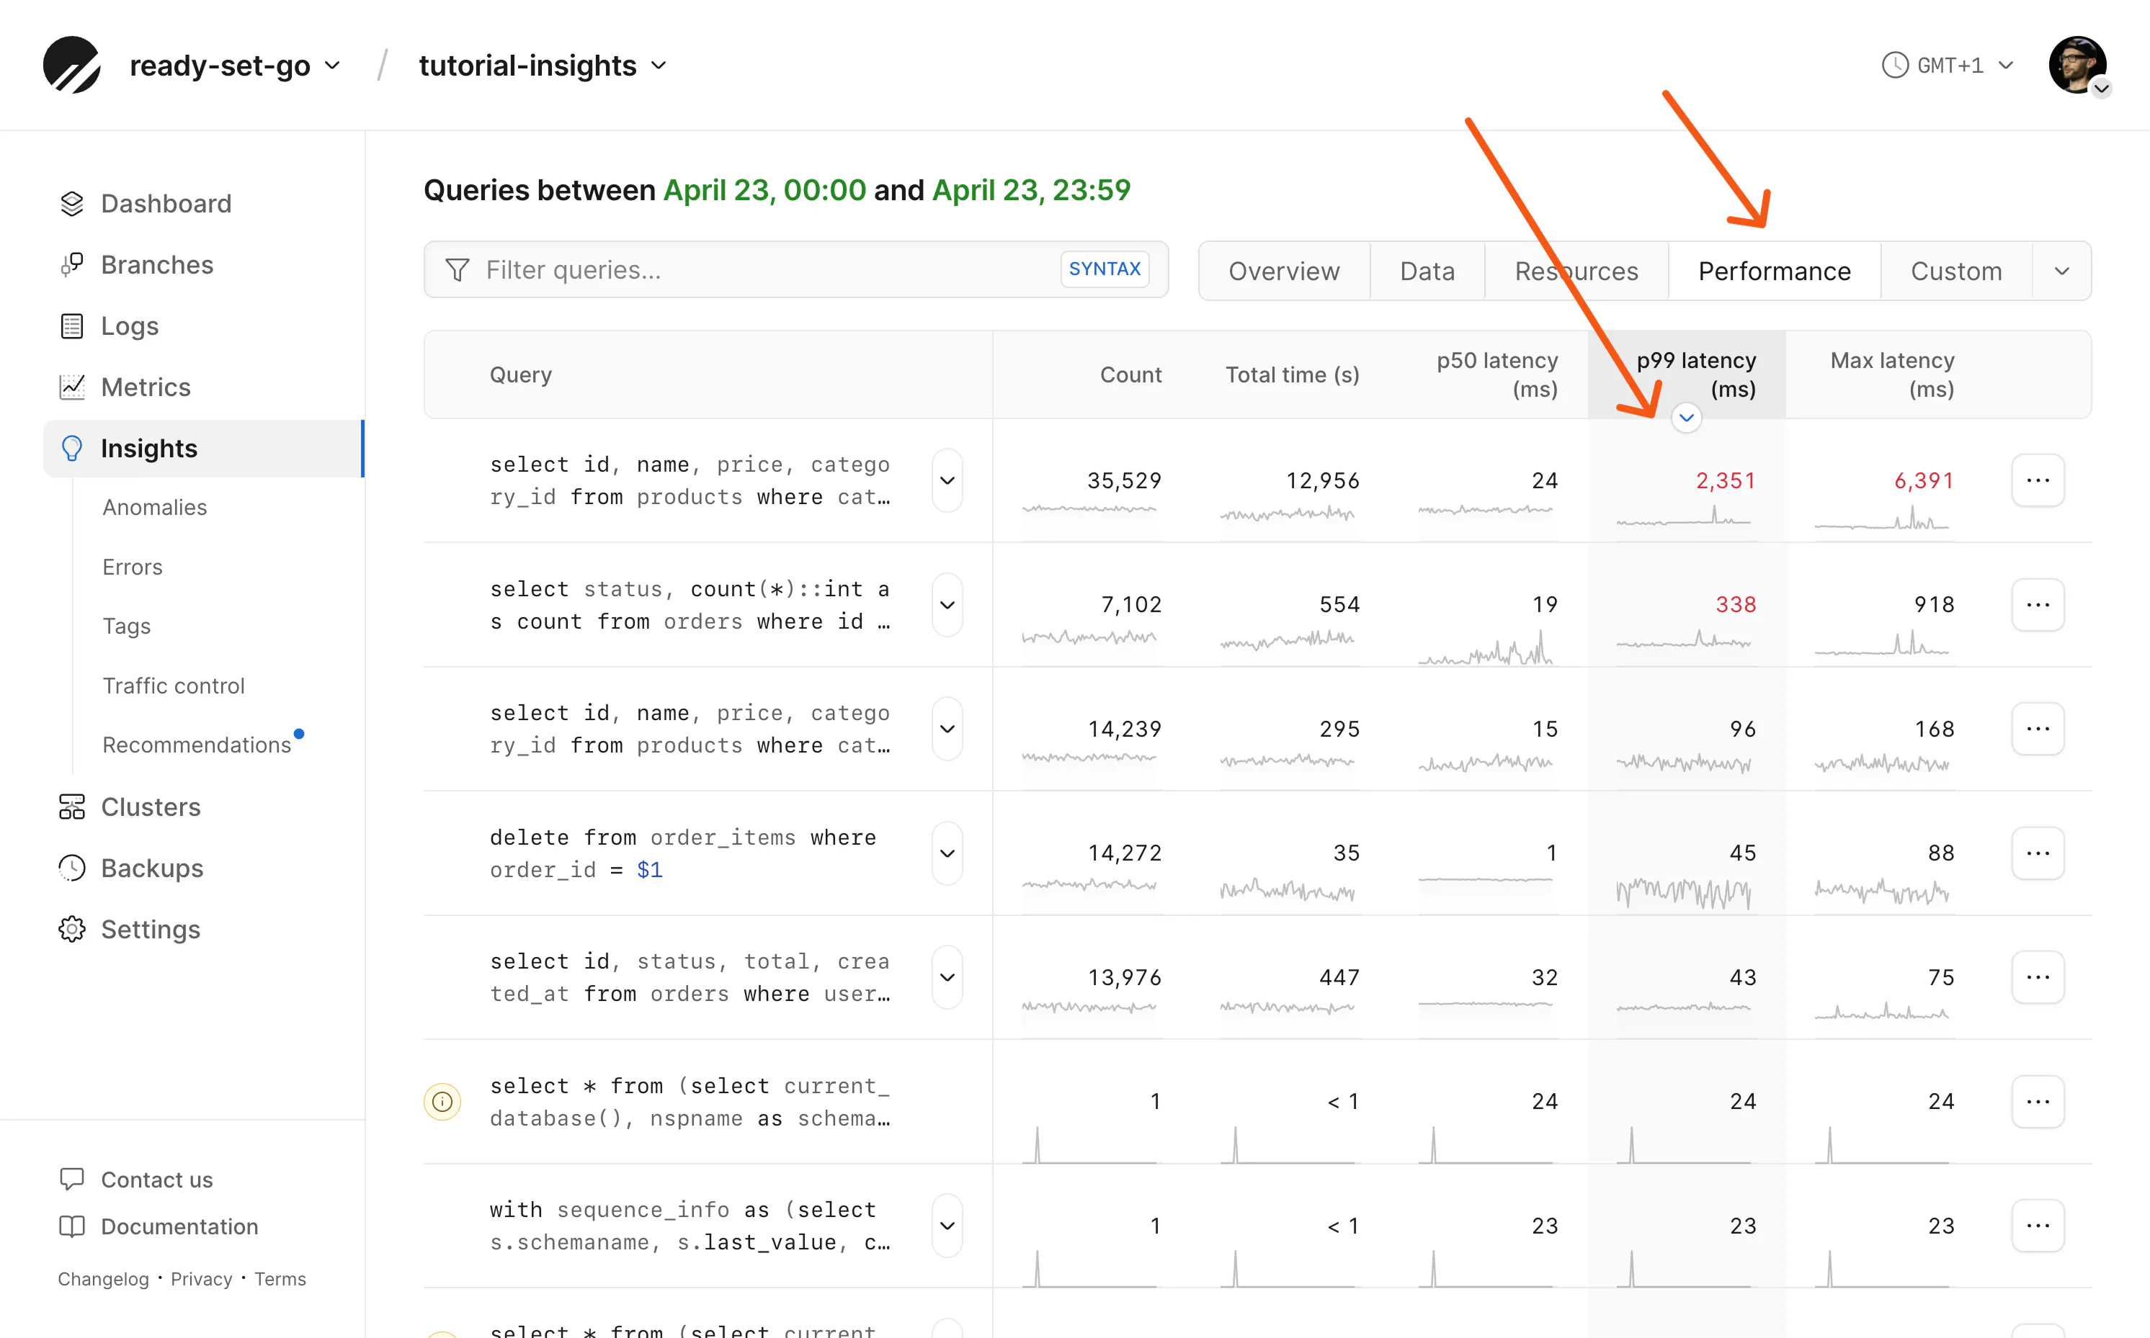
Task: Expand the view tabs chevron after Custom
Action: click(2061, 271)
